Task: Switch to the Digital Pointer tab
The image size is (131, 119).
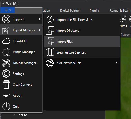Action: click(x=70, y=11)
